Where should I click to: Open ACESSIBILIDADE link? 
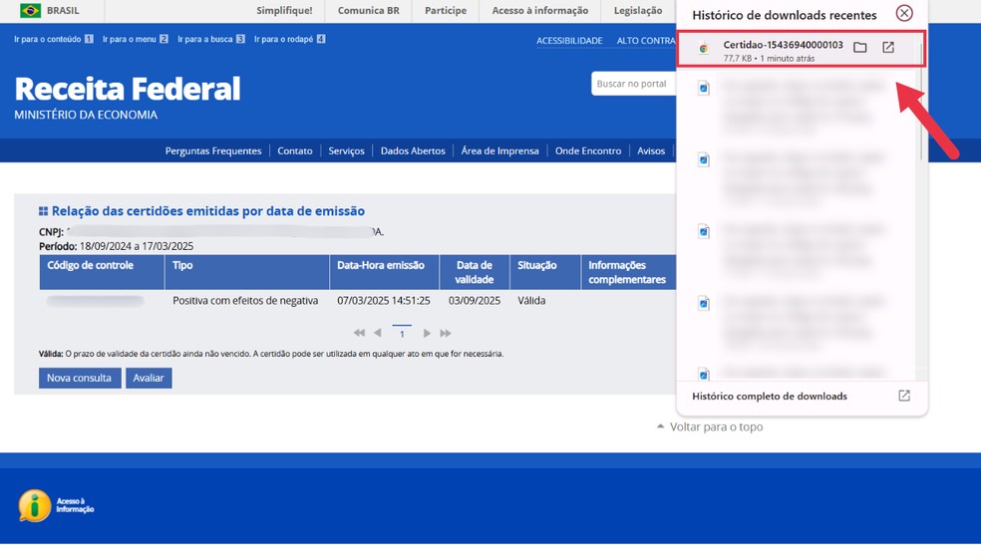(569, 41)
